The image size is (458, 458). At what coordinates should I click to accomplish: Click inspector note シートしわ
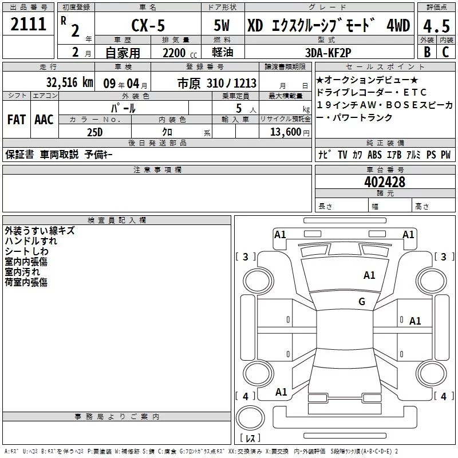pyautogui.click(x=26, y=251)
